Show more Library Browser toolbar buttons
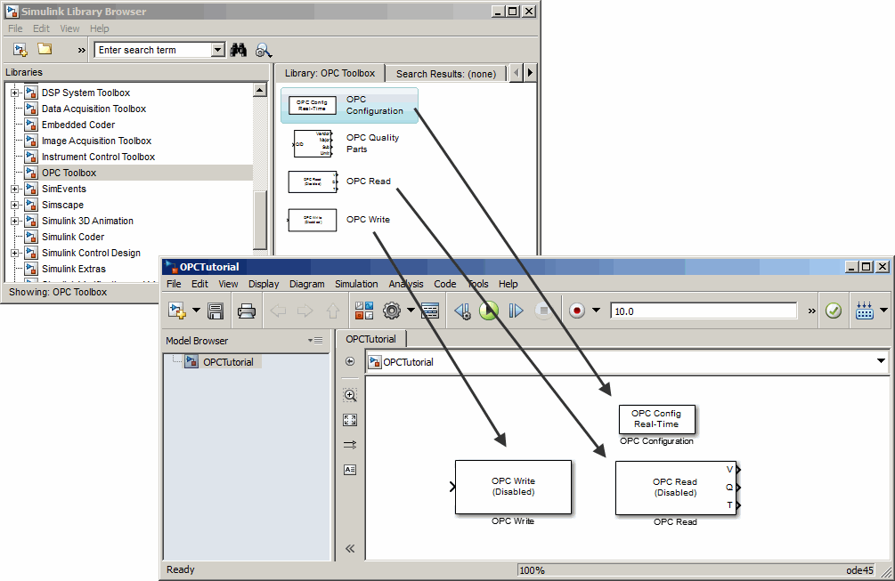 click(x=82, y=50)
